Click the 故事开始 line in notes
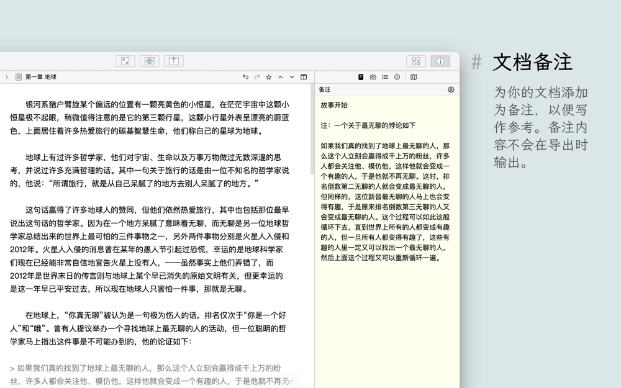 click(334, 105)
